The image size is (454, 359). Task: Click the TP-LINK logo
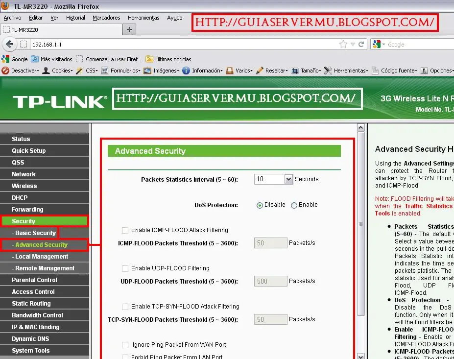pos(60,101)
